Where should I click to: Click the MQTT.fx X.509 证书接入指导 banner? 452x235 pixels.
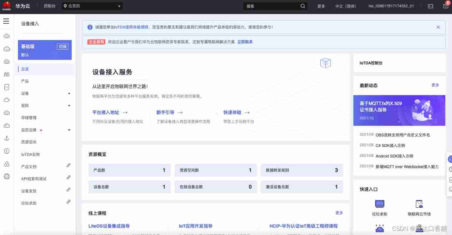click(399, 110)
